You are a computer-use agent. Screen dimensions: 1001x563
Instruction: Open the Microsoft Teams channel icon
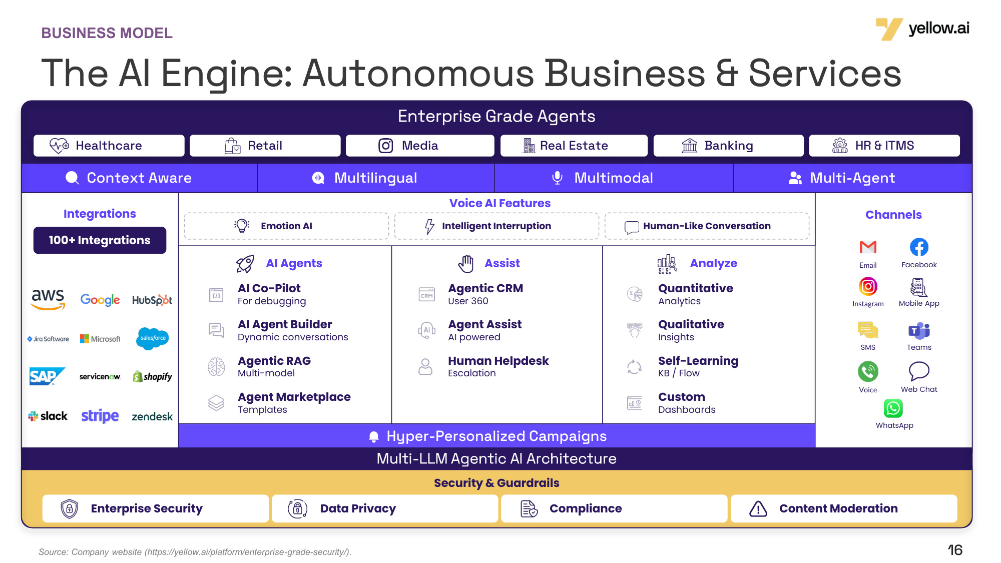919,331
